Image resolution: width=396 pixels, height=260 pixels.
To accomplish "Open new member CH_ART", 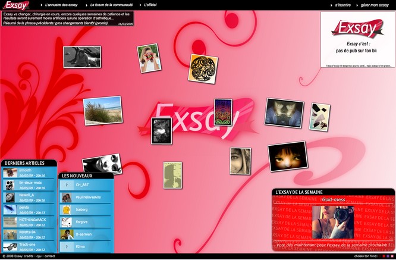I will [x=85, y=185].
